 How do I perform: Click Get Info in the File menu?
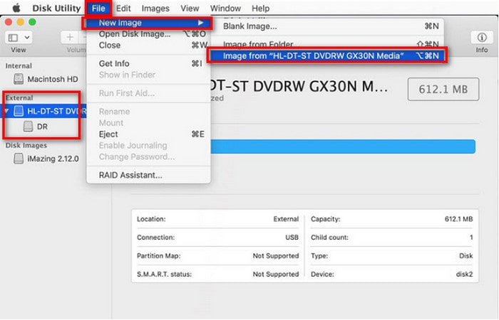pyautogui.click(x=114, y=63)
